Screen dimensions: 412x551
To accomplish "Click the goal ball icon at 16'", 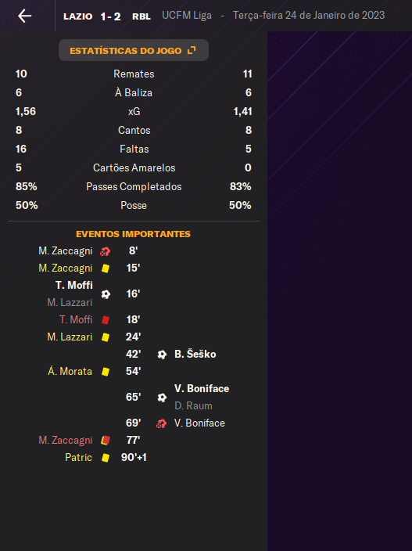I will [106, 294].
